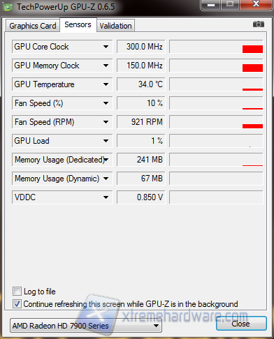
Task: Uncheck Continue refreshing in background option
Action: pos(17,303)
